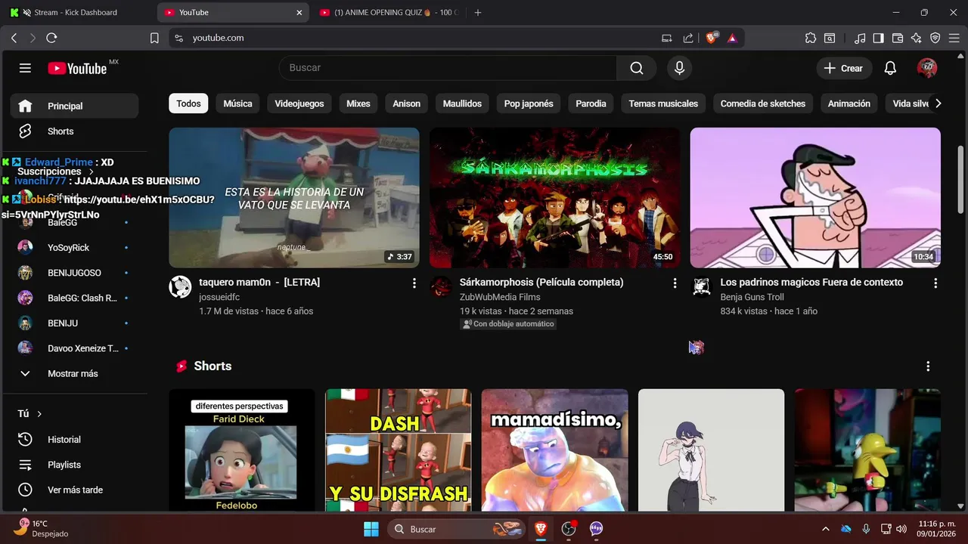Open Historial in sidebar
The image size is (968, 544).
click(74, 439)
